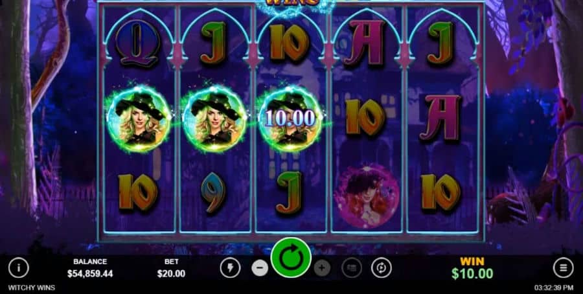Image resolution: width=583 pixels, height=294 pixels.
Task: Click the A symbol on fifth reel
Action: tap(440, 118)
